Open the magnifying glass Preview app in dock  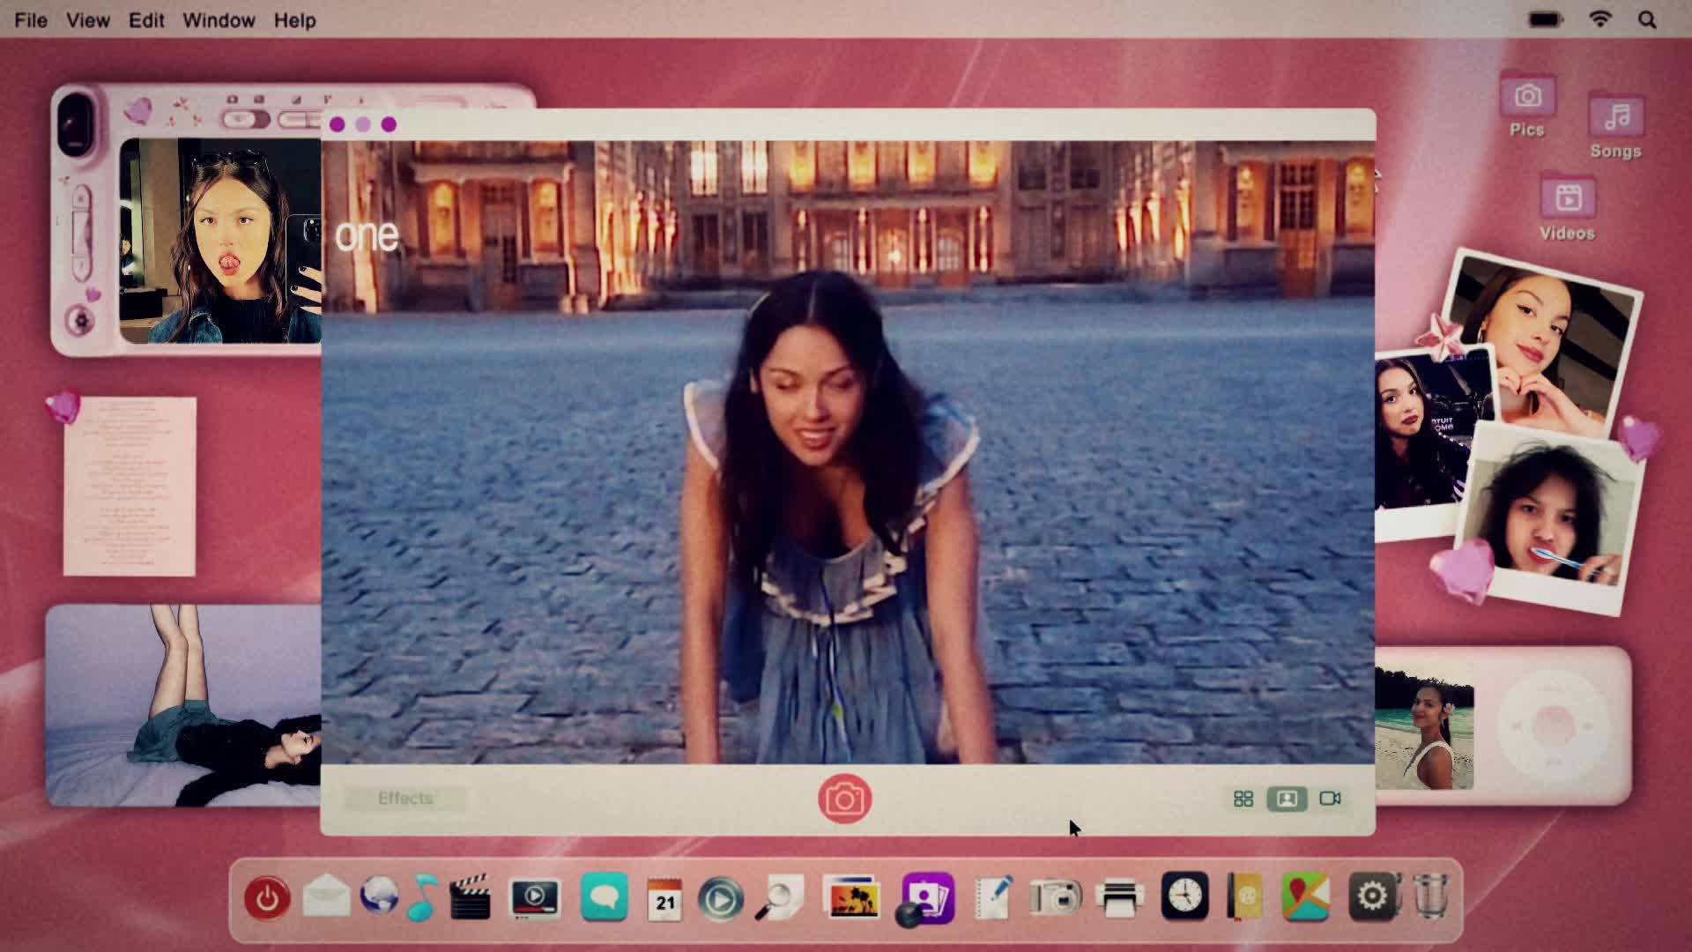pos(779,898)
